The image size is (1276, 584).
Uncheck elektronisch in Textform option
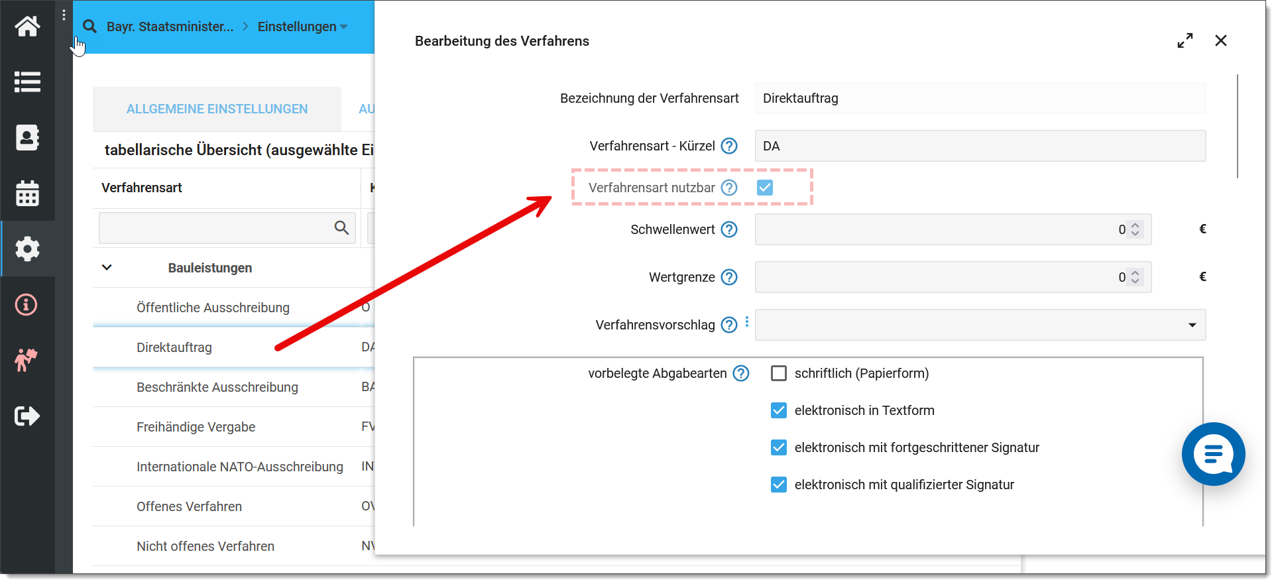pos(779,410)
